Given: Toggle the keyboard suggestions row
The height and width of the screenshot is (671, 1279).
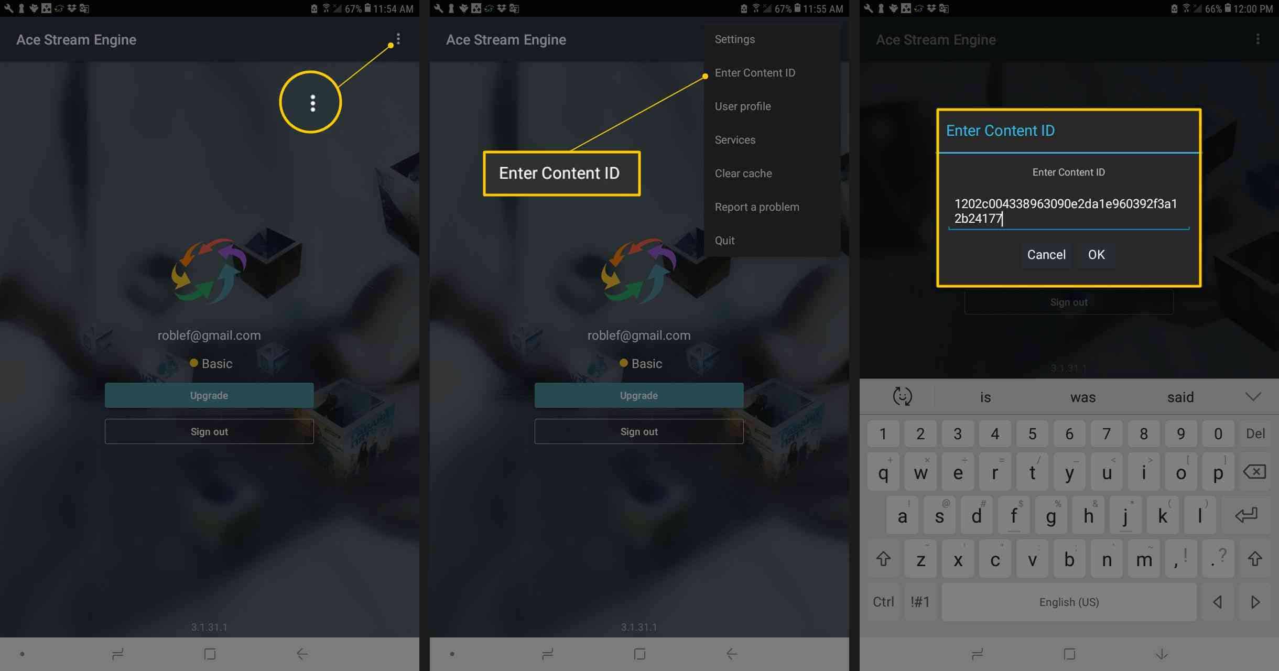Looking at the screenshot, I should (x=1254, y=397).
